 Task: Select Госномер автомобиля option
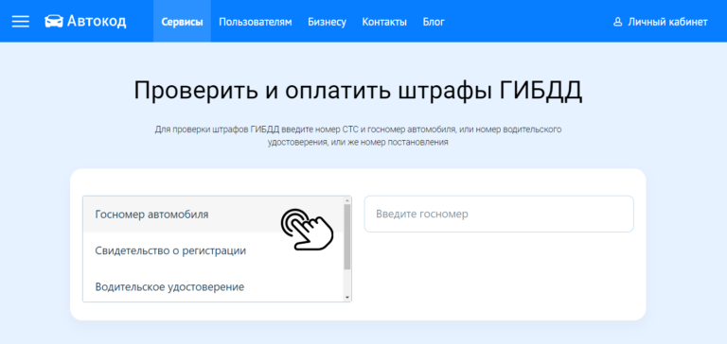coord(213,215)
